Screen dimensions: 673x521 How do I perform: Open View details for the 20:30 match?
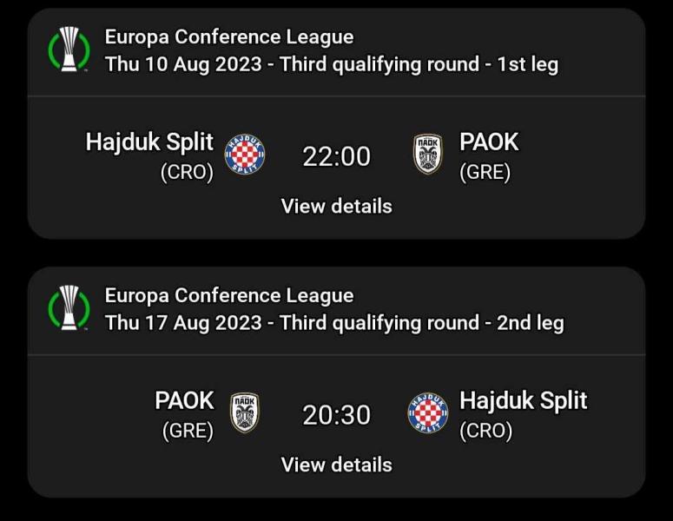pos(336,465)
